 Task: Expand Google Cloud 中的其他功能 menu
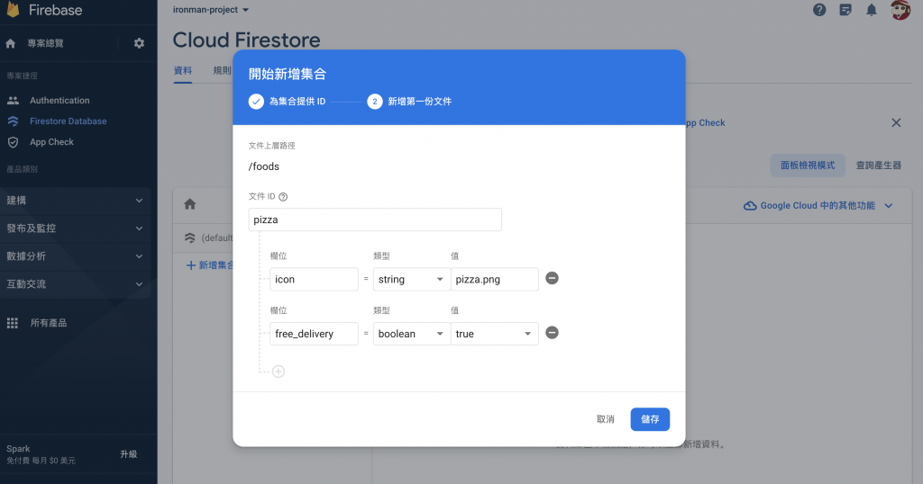818,206
